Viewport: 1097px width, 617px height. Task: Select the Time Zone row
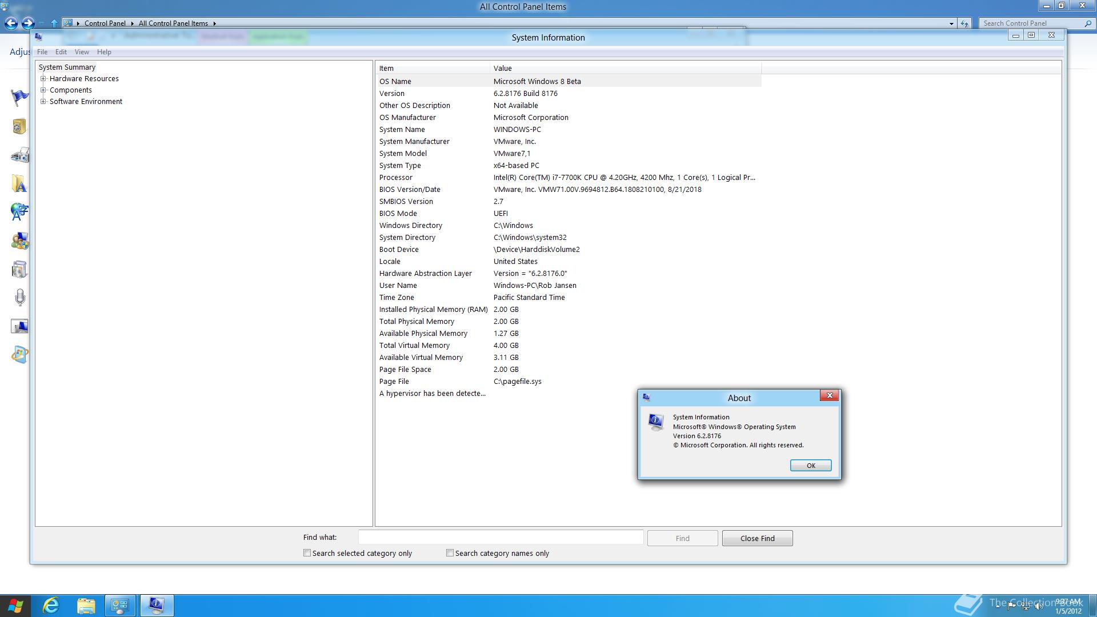click(568, 297)
